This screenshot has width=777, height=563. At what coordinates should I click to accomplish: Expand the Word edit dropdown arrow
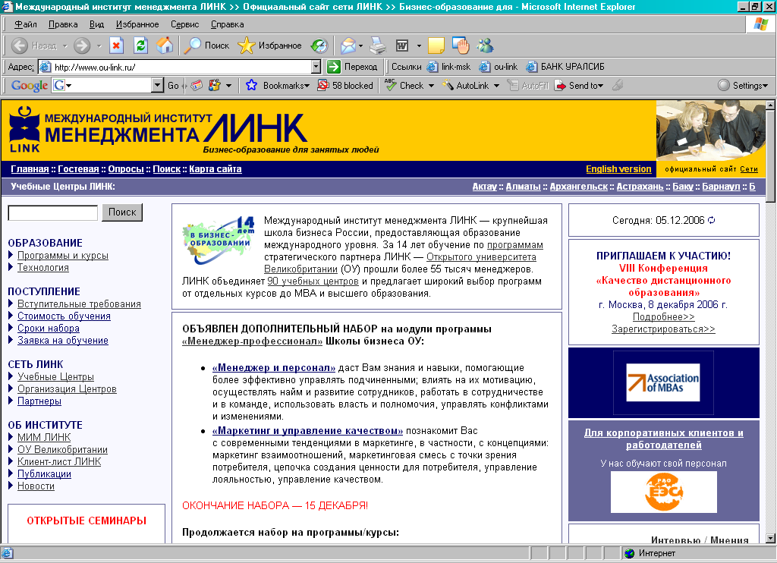419,46
